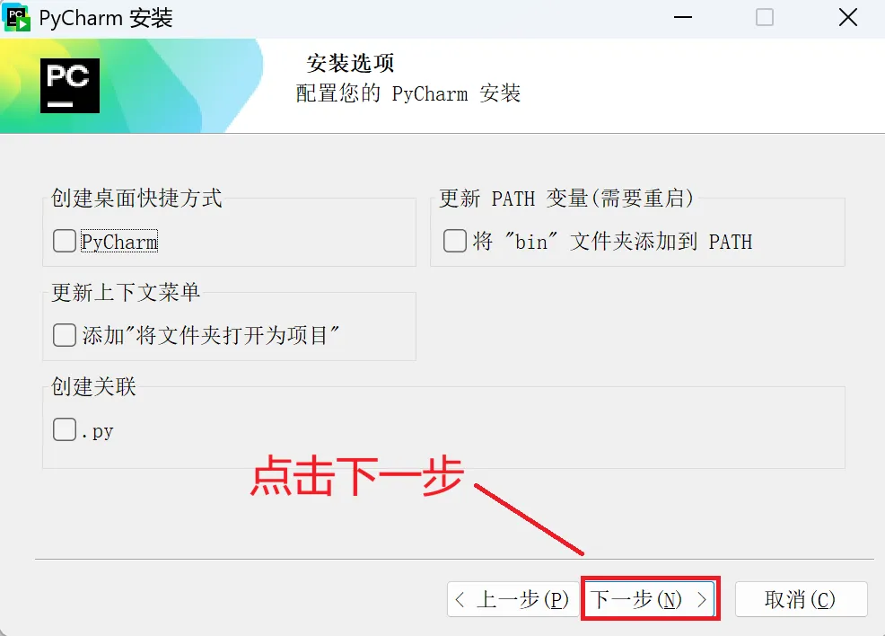Viewport: 885px width, 636px height.
Task: Click the PyCharm shortcut label text
Action: (x=119, y=242)
